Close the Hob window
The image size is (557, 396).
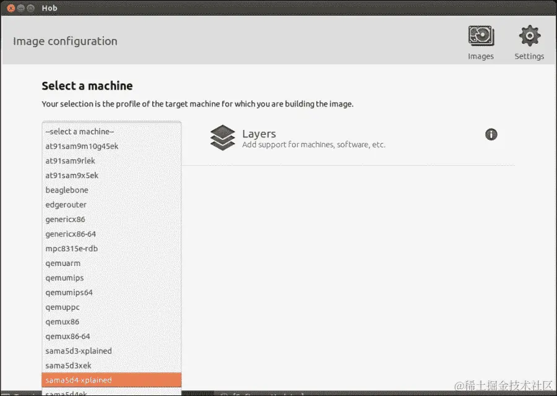11,8
